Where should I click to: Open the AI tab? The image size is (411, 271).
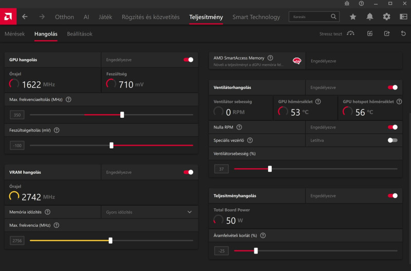click(86, 17)
